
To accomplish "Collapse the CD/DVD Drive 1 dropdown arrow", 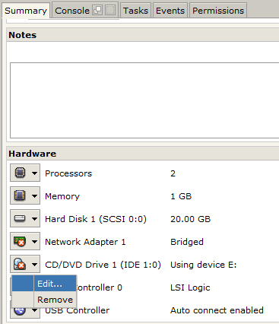I will pyautogui.click(x=34, y=265).
